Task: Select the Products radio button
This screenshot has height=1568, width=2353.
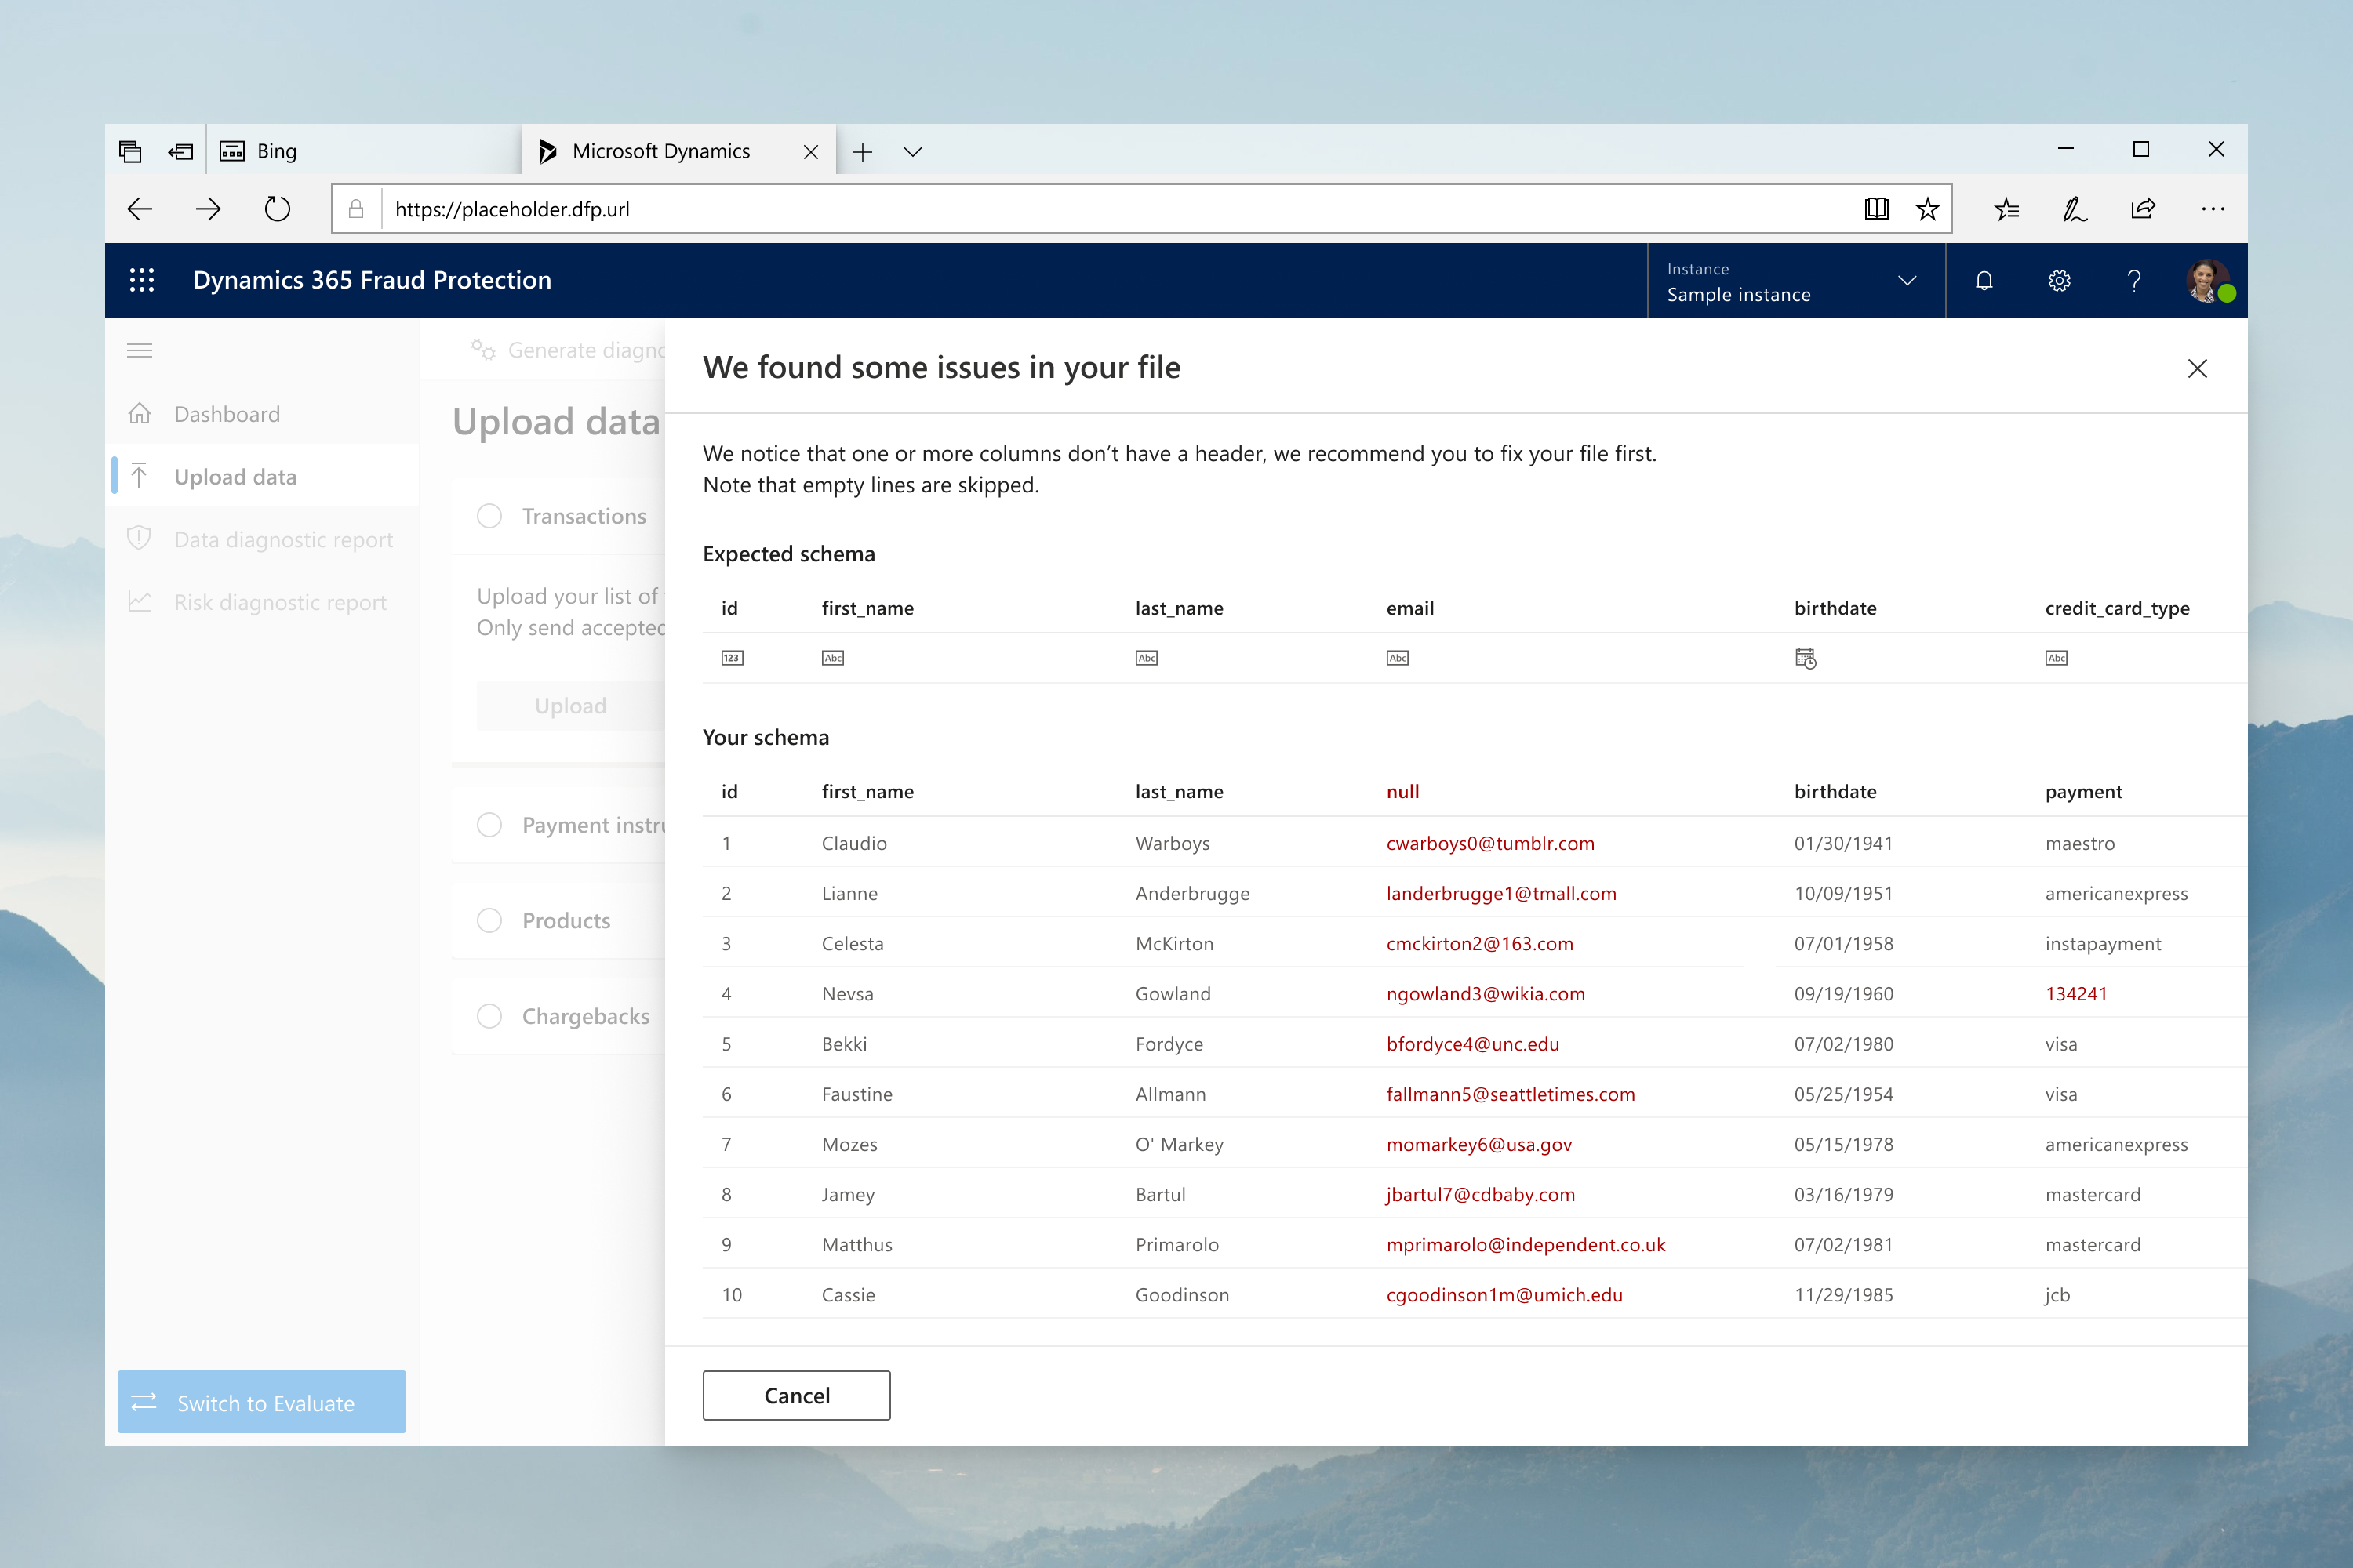Action: point(489,920)
